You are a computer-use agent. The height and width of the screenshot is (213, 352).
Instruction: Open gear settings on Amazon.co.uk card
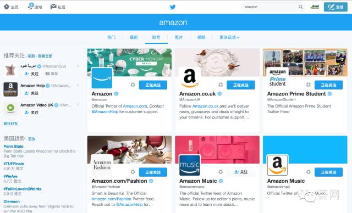[221, 85]
